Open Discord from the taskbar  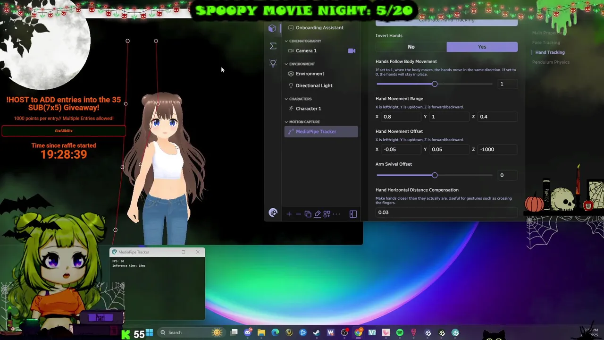[248, 332]
